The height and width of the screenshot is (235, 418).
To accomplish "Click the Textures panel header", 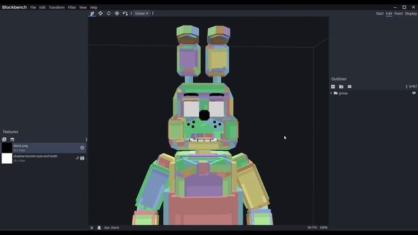I will (10, 132).
